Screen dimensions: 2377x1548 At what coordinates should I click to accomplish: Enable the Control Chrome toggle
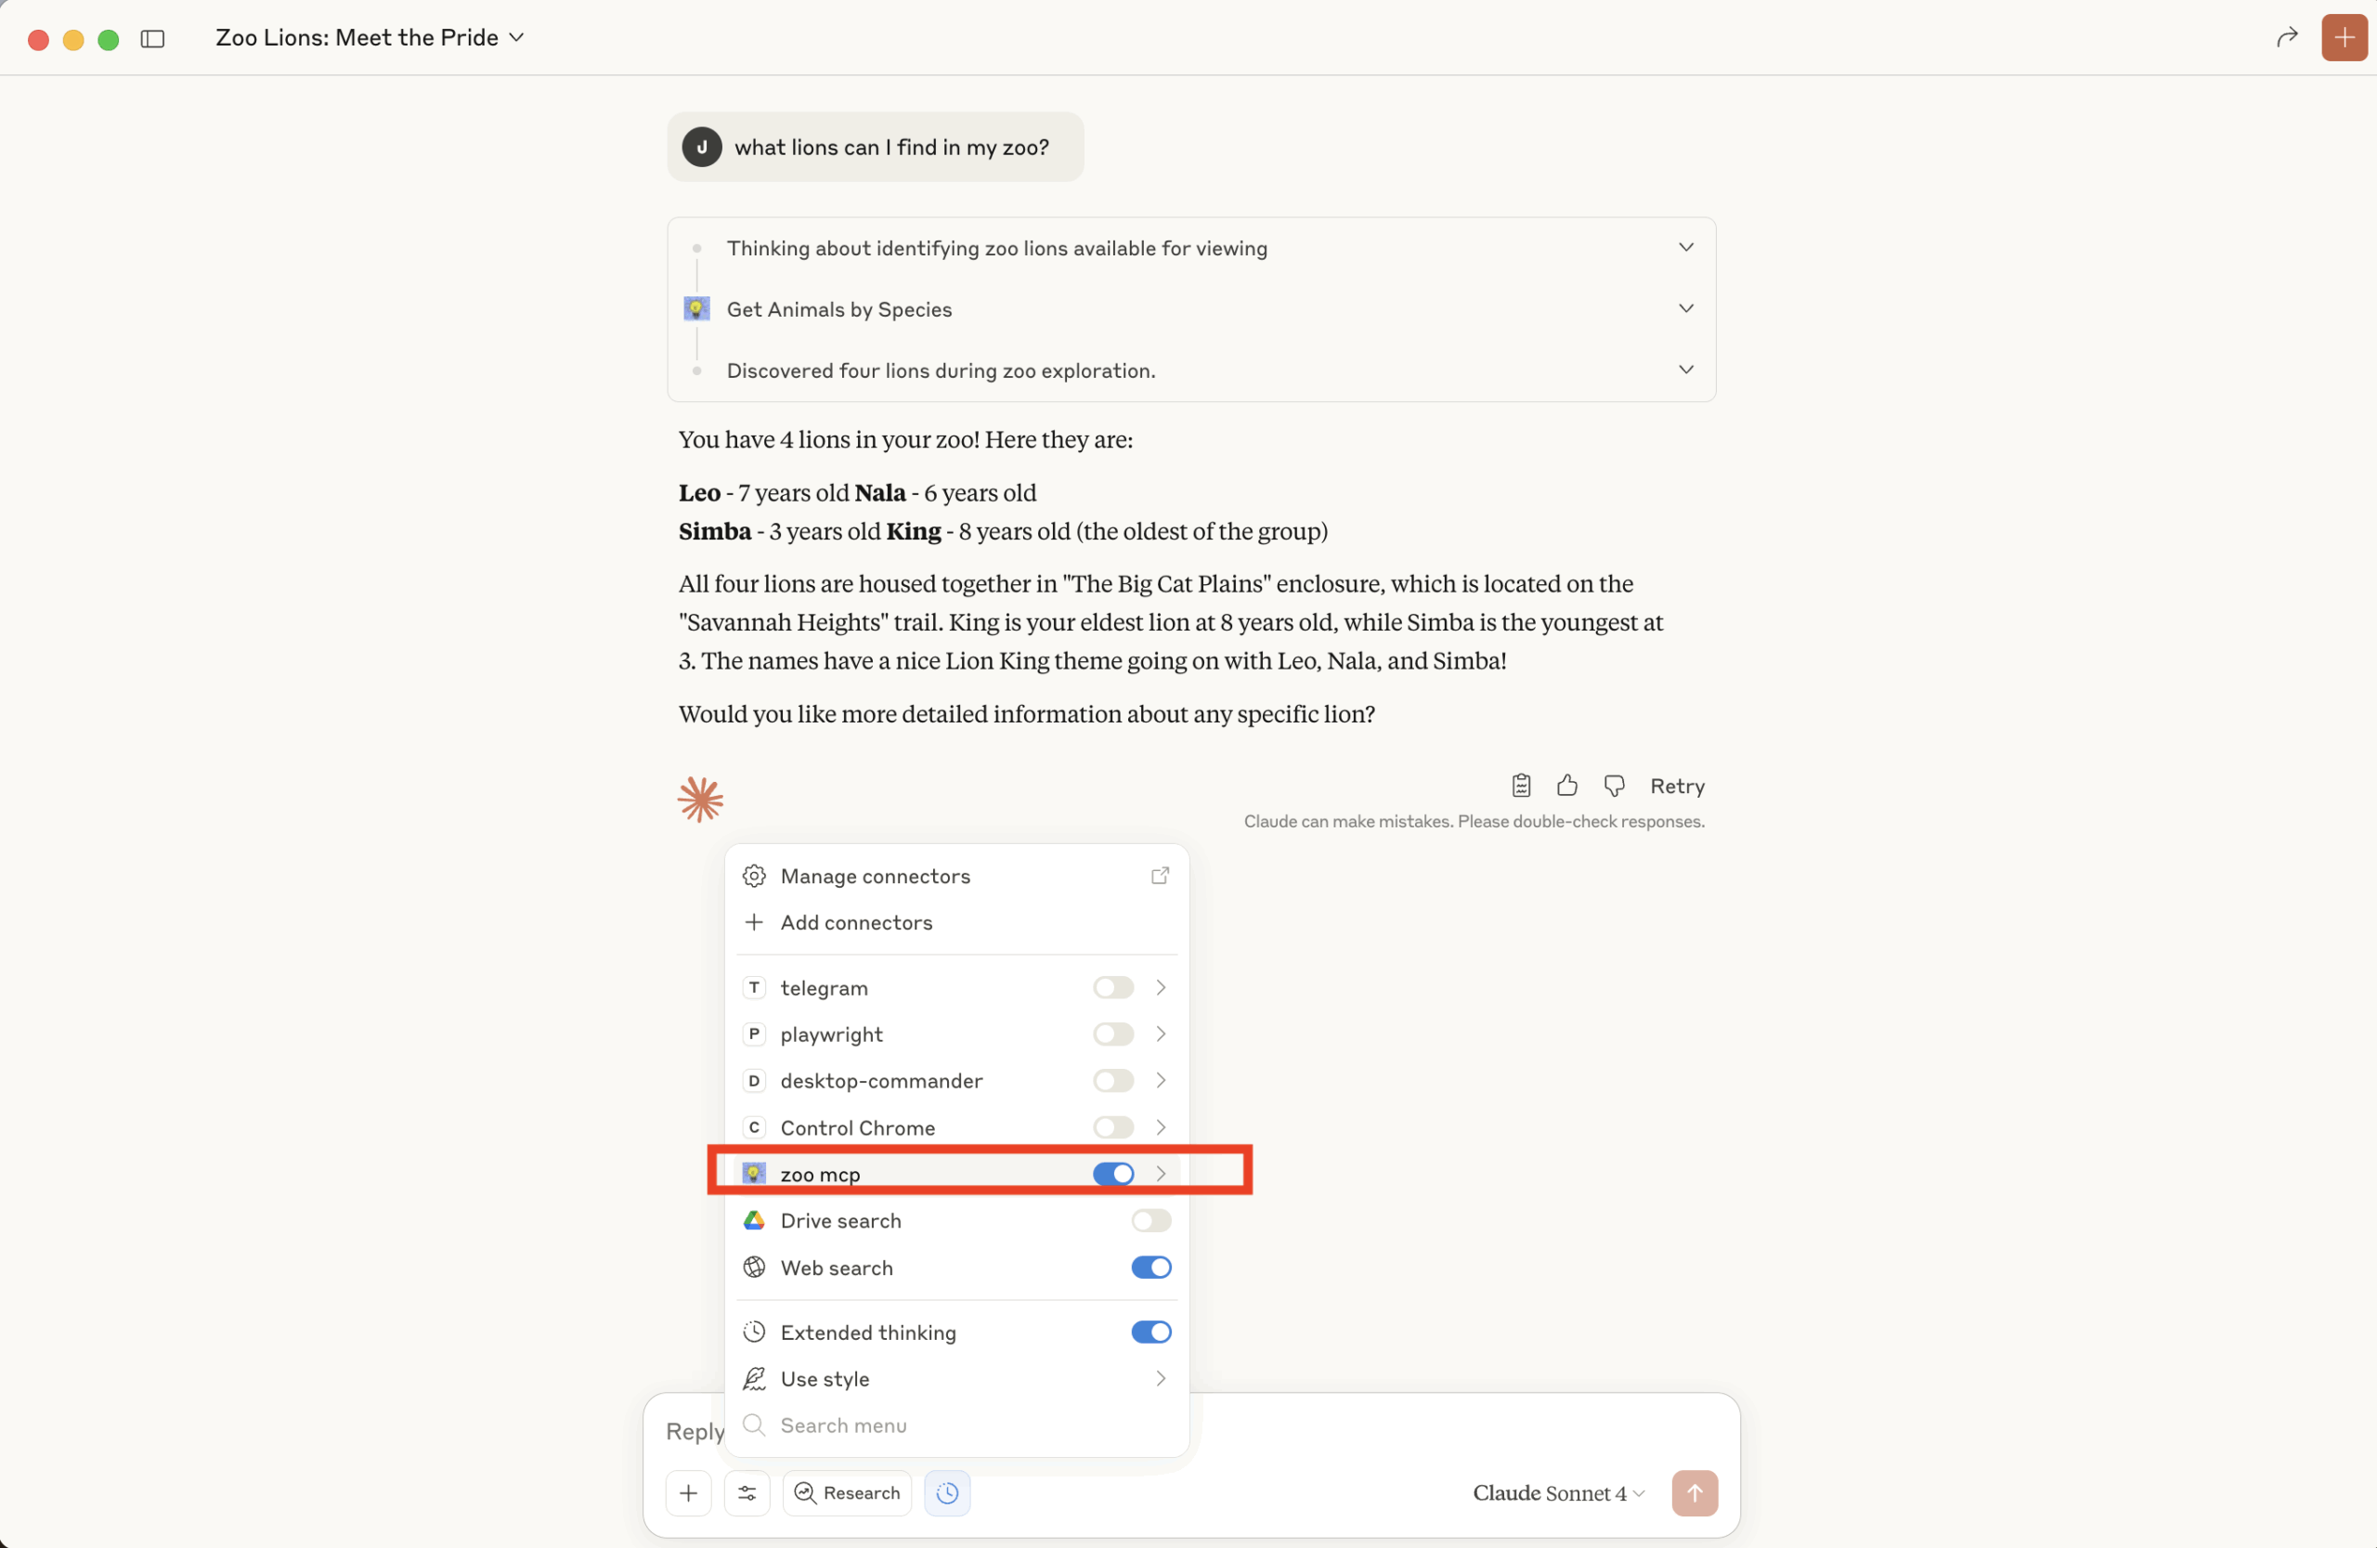(x=1112, y=1127)
